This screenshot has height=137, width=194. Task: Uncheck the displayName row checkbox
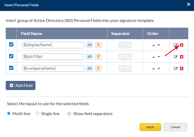(11, 45)
